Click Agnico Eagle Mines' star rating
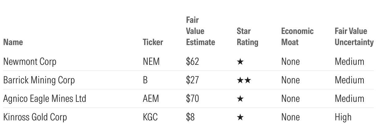Screen dimensions: 377x129 point(240,99)
